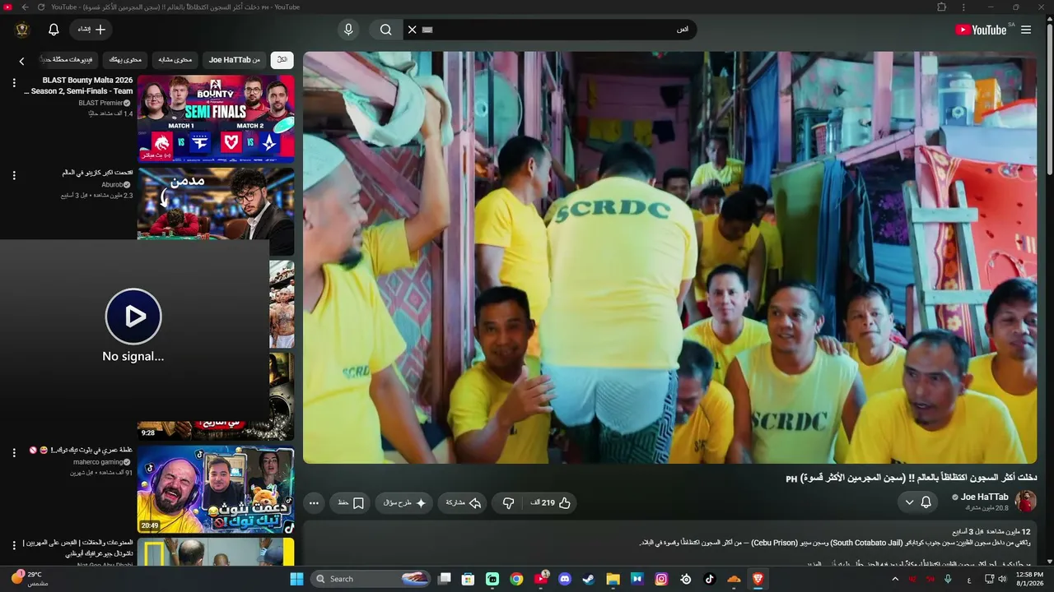Switch to Brave browser on the taskbar
1054x592 pixels.
(x=758, y=579)
